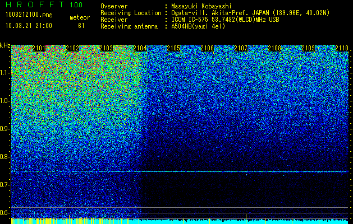353x224 pixels.
Task: Click the 2108 time marker
Action: click(x=274, y=48)
